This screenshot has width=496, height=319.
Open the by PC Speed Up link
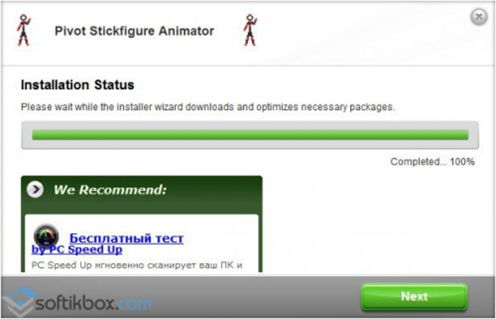77,250
